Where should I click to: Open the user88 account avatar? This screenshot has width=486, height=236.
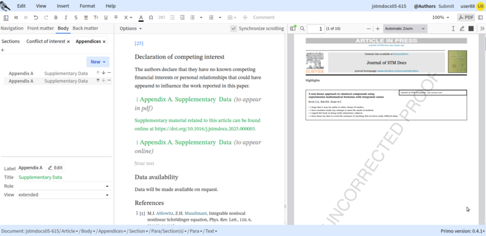coord(481,6)
